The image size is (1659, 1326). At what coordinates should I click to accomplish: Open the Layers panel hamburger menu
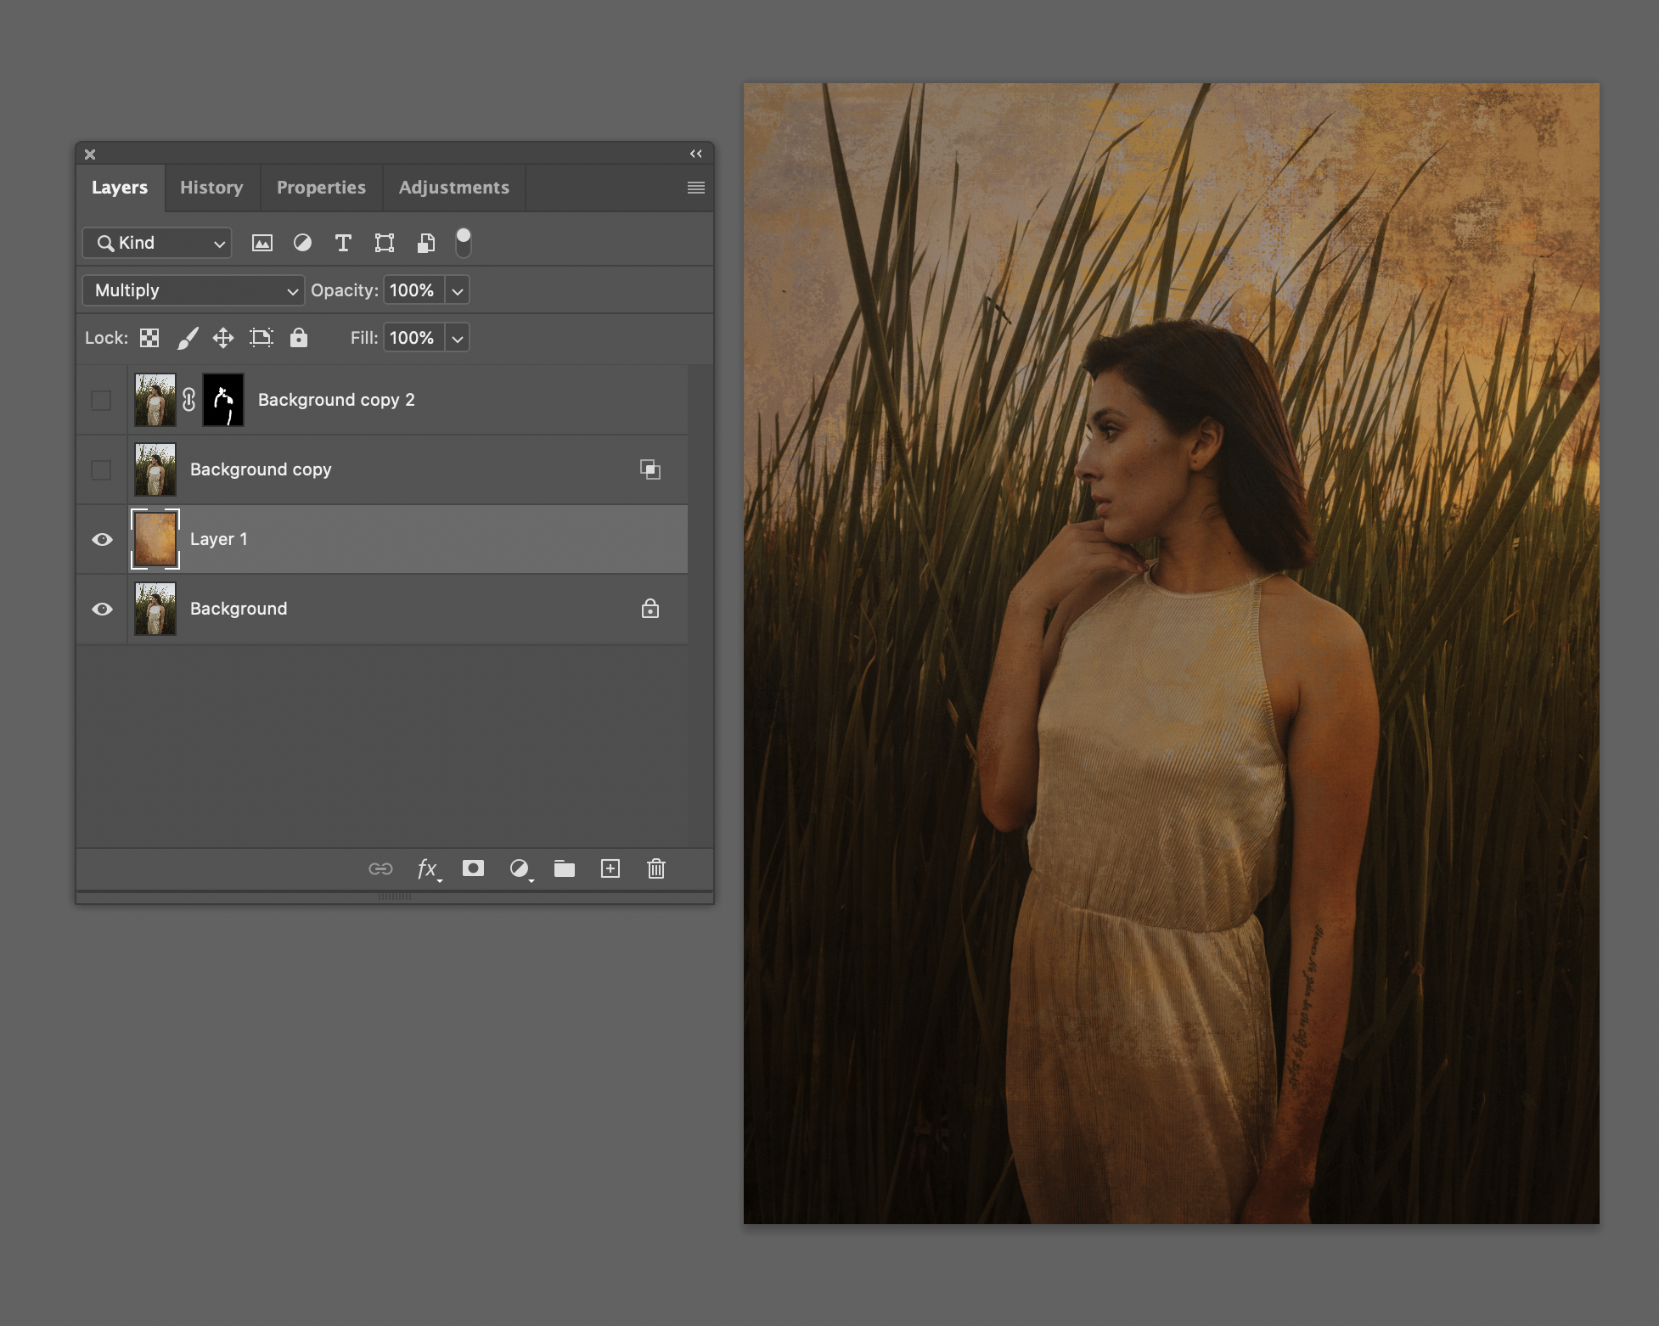tap(695, 188)
